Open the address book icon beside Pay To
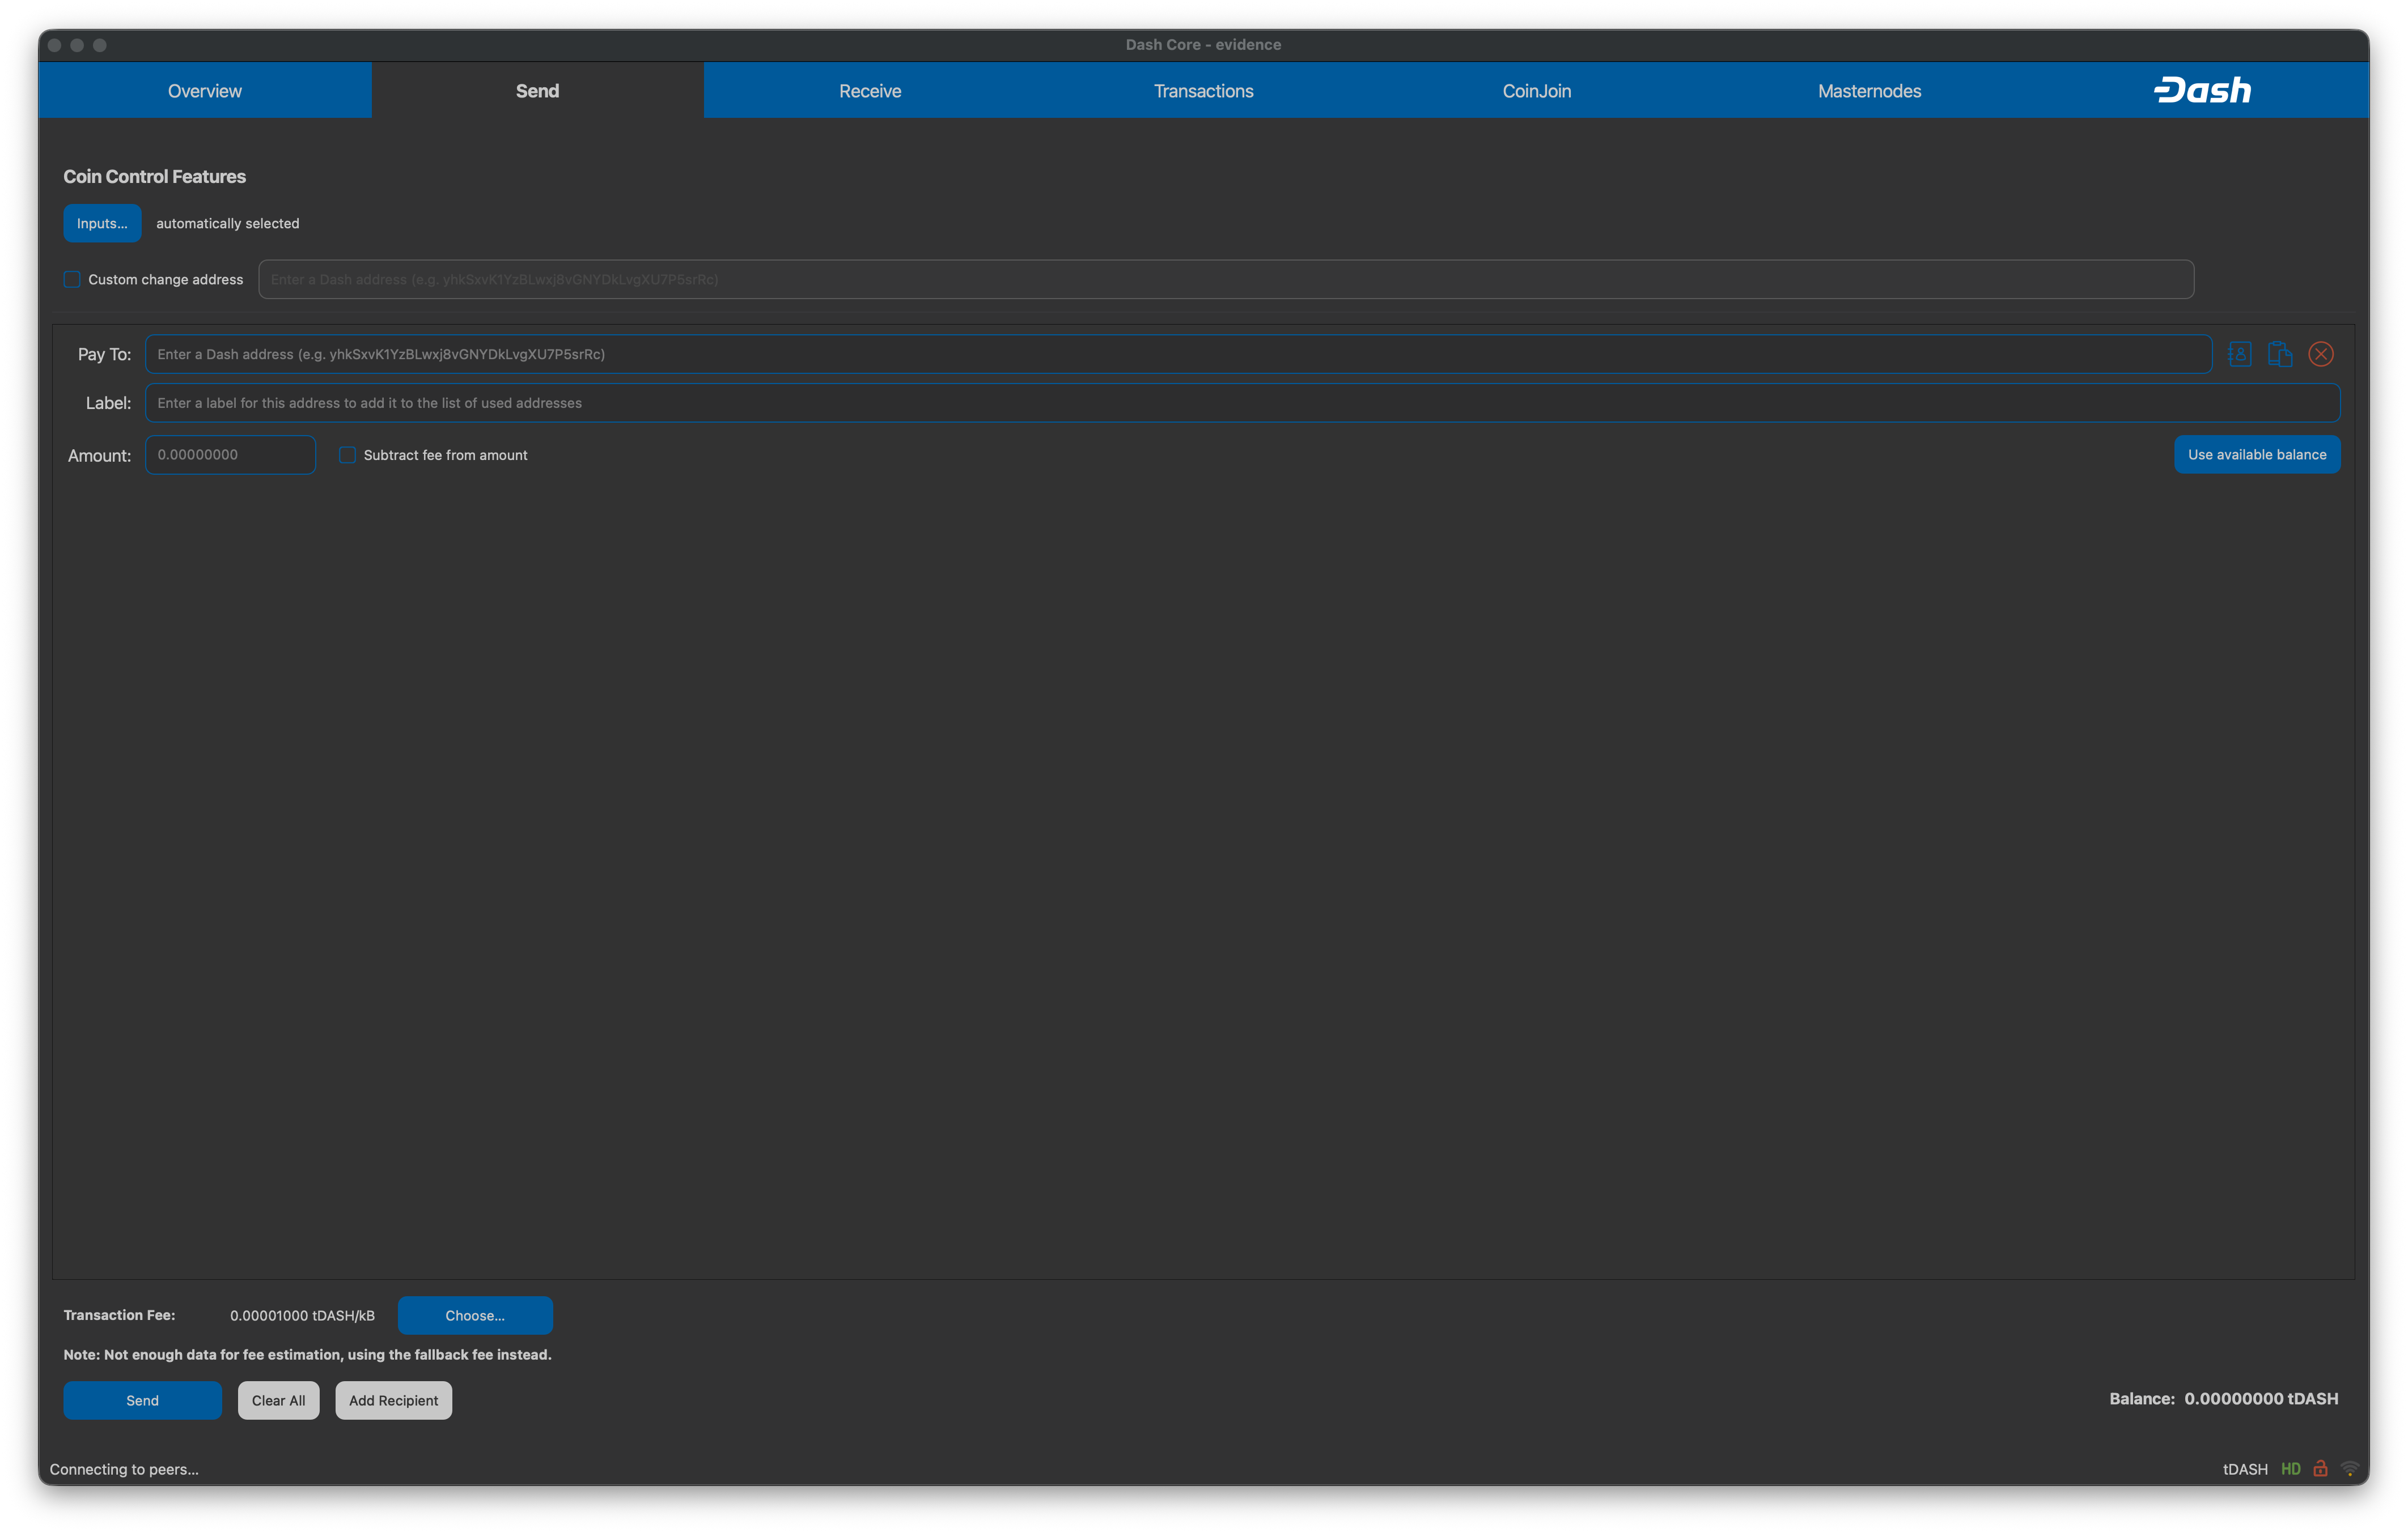Viewport: 2408px width, 1533px height. coord(2240,354)
